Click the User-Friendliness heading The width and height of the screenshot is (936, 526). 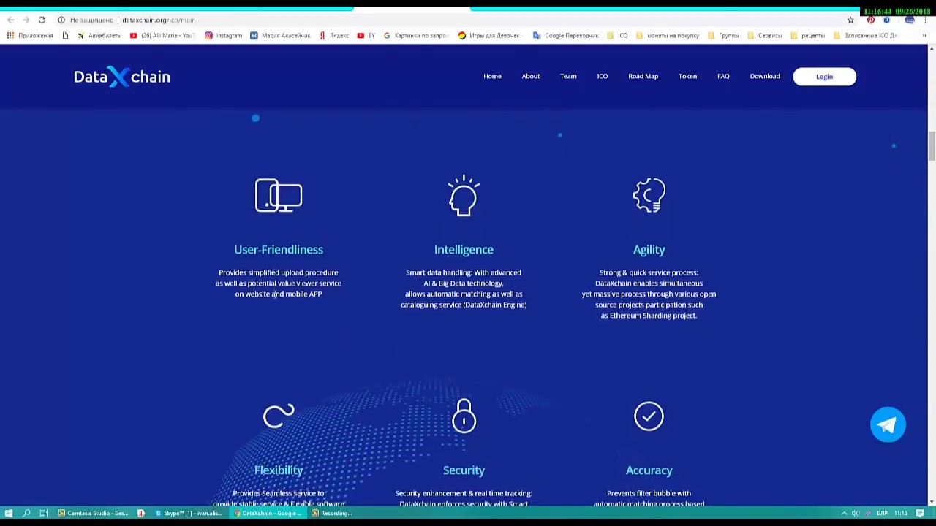click(279, 249)
